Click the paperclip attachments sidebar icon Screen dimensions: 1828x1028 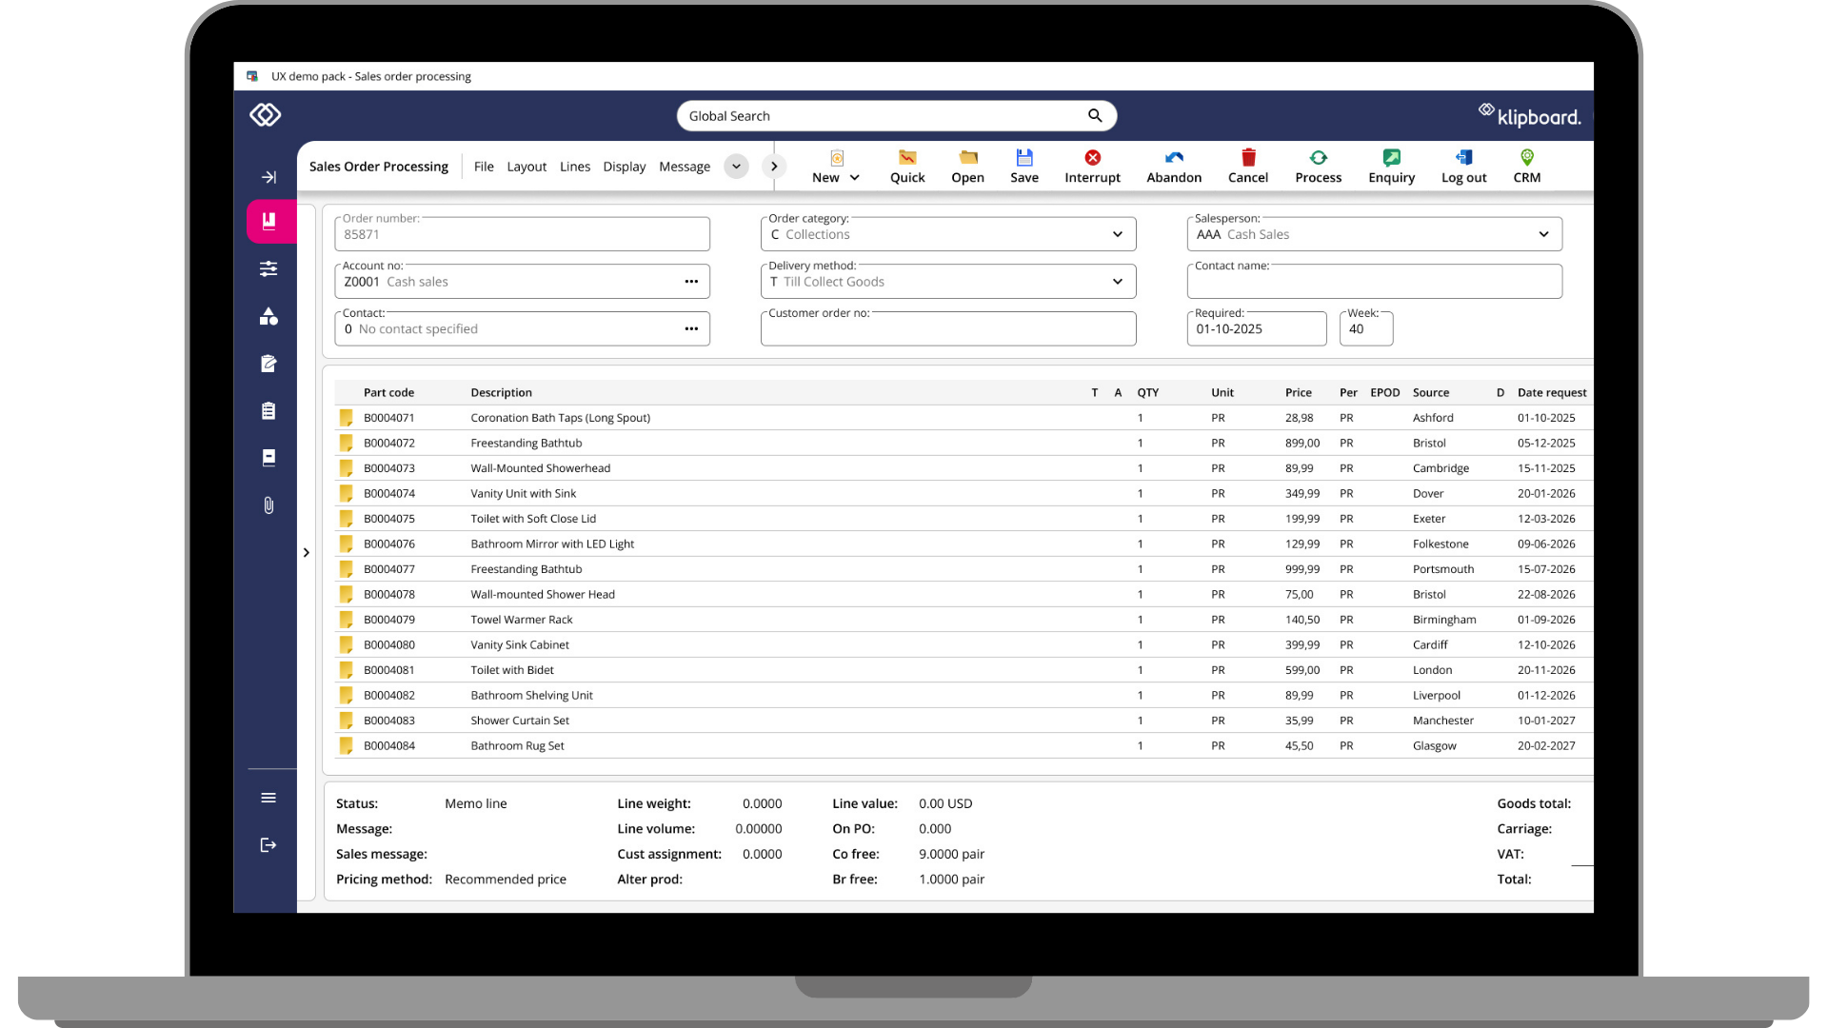[268, 505]
